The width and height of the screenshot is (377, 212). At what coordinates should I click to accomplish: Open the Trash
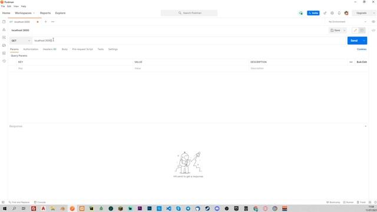point(361,202)
